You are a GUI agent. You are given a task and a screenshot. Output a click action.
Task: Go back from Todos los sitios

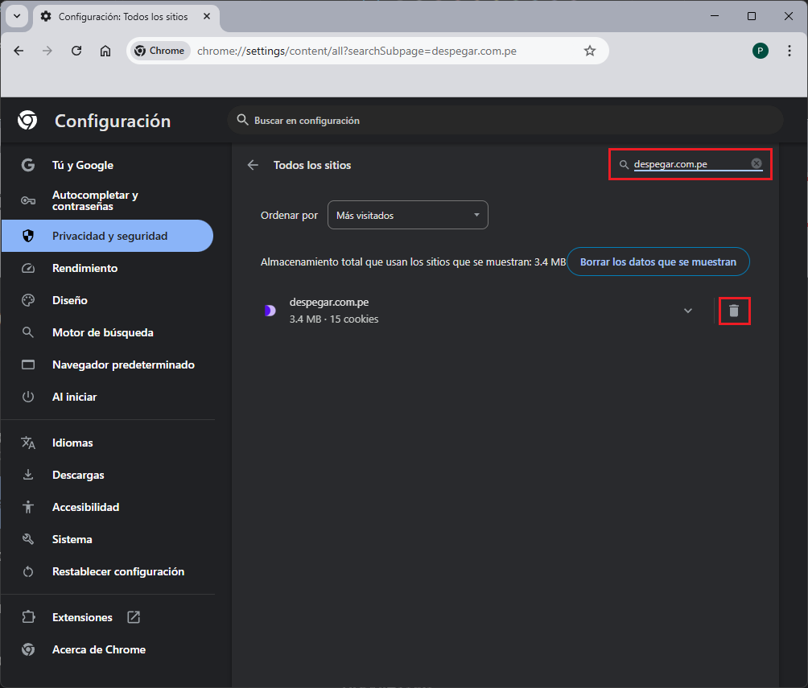click(253, 165)
